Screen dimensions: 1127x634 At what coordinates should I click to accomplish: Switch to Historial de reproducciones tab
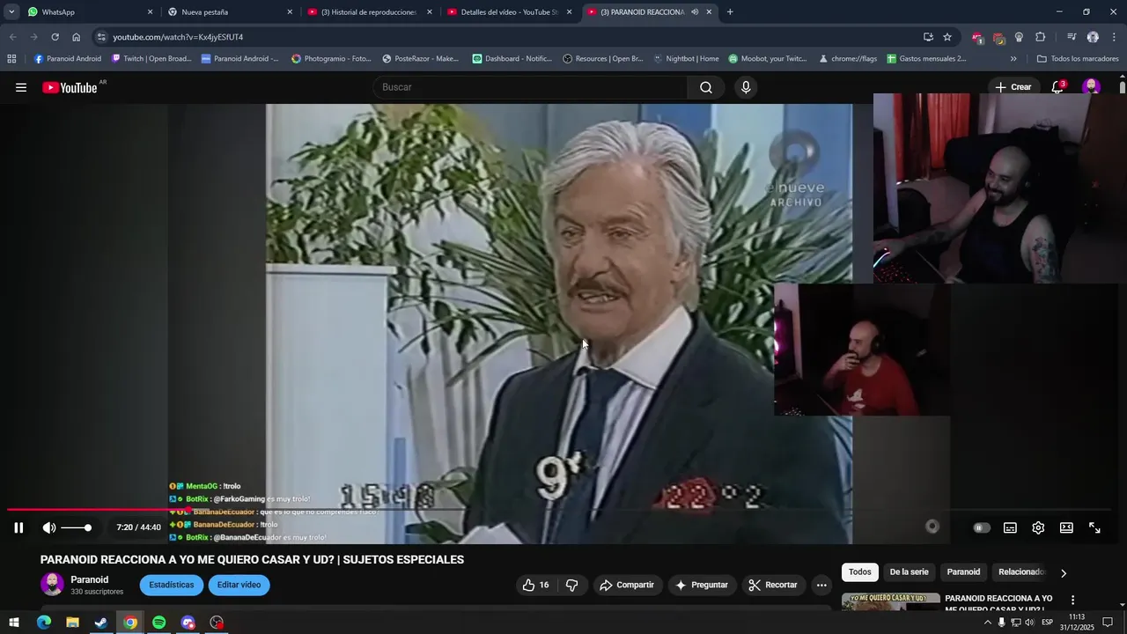[x=368, y=12]
